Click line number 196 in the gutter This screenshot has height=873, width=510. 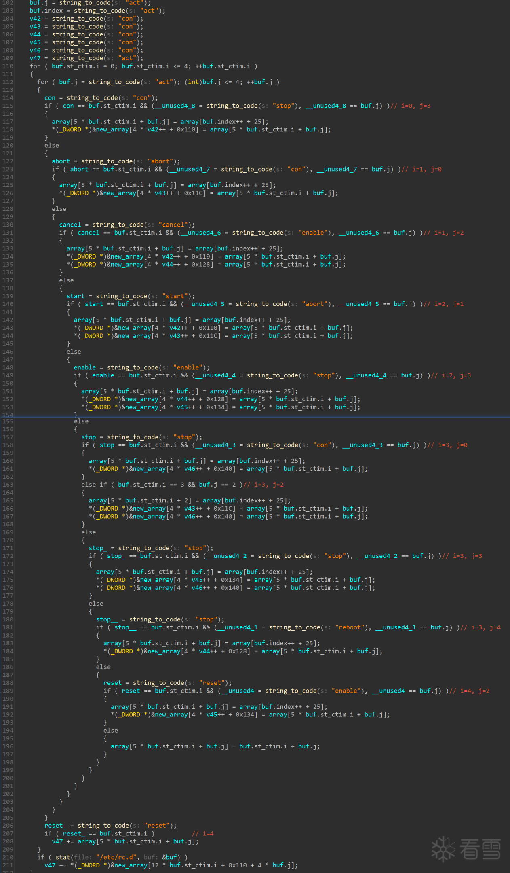pos(8,746)
